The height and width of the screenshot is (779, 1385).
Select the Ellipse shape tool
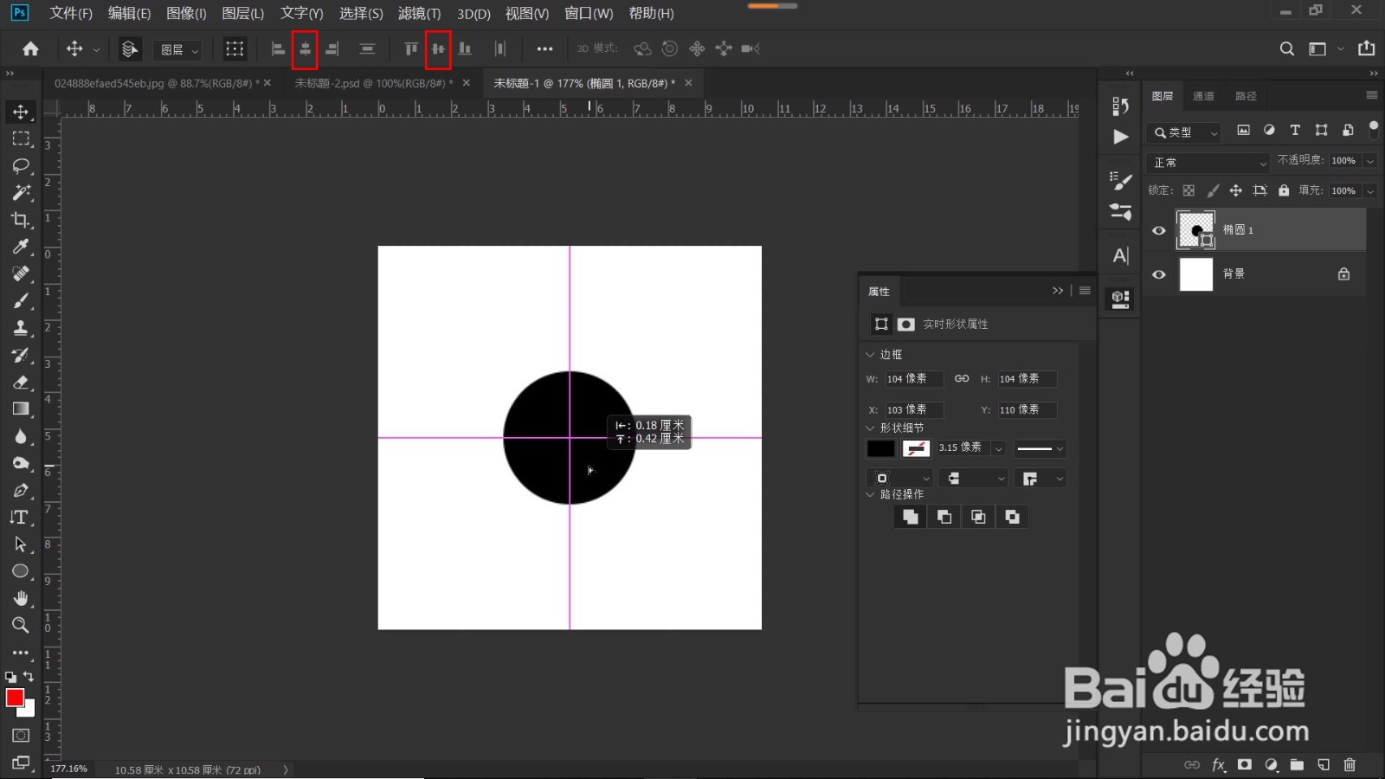21,571
